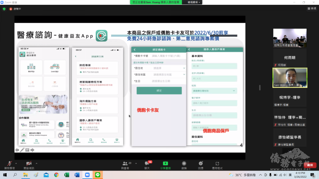
Task: Click the 防疫專案 banner in app home
Action: click(43, 104)
